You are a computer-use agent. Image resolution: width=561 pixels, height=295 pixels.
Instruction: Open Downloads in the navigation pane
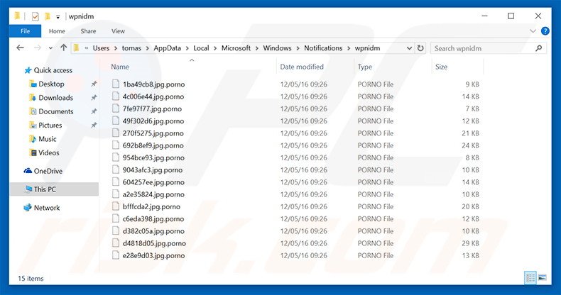click(51, 98)
